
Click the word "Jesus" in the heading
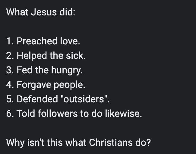[x=44, y=12]
